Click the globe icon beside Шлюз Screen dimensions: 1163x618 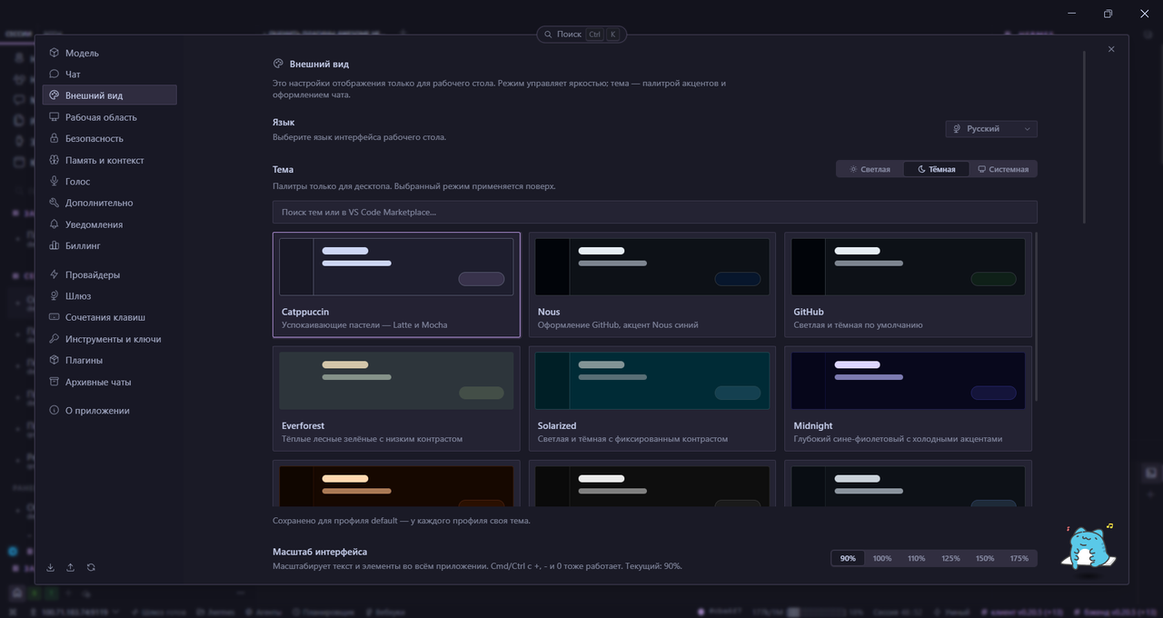(55, 295)
